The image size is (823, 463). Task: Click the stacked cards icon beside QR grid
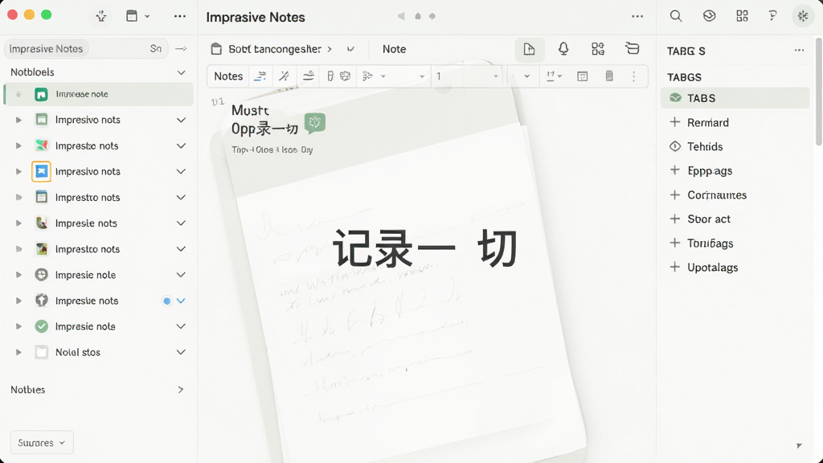pos(632,49)
